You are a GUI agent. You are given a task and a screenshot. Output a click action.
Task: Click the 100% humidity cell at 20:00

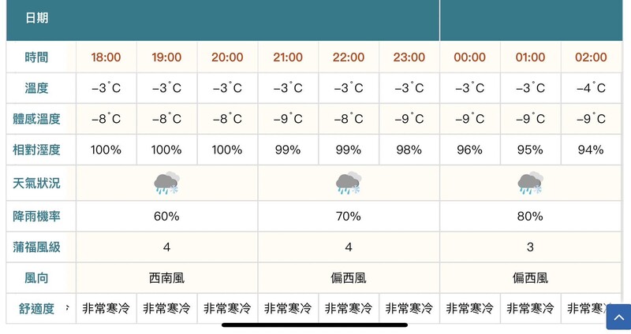coord(227,150)
